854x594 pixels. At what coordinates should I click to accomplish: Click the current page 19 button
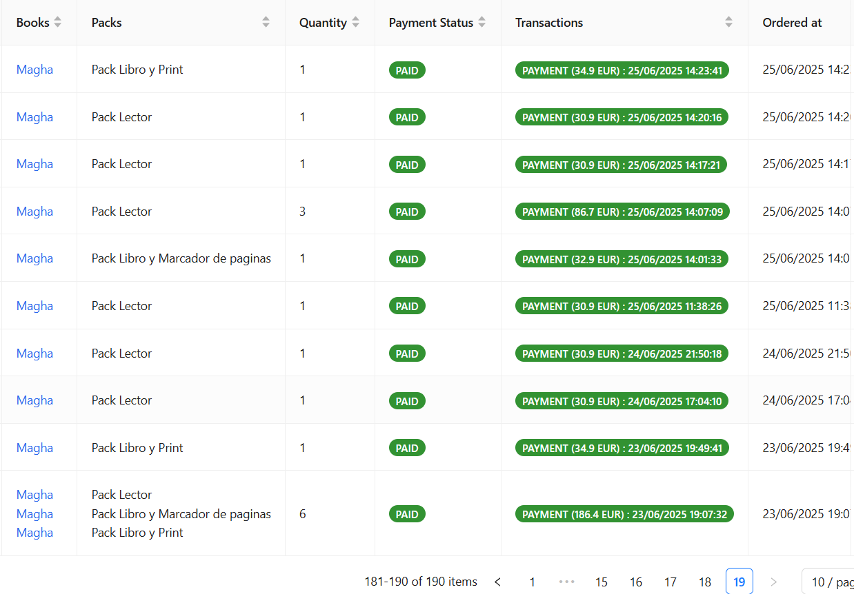coord(739,582)
